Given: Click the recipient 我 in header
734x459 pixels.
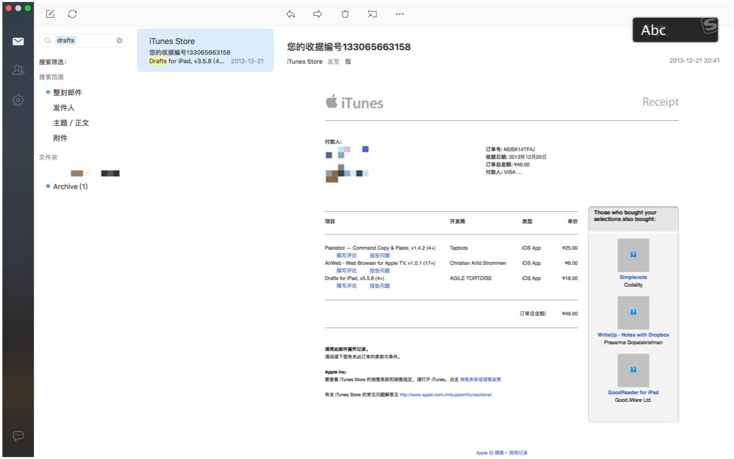Looking at the screenshot, I should click(348, 62).
